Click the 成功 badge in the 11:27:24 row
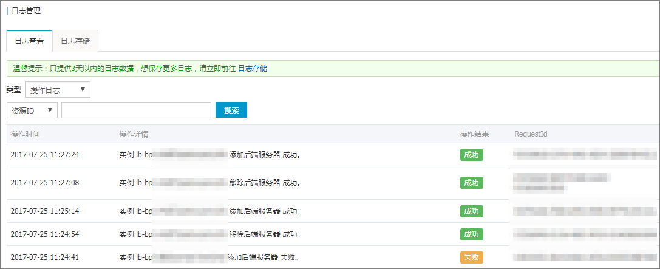 471,155
